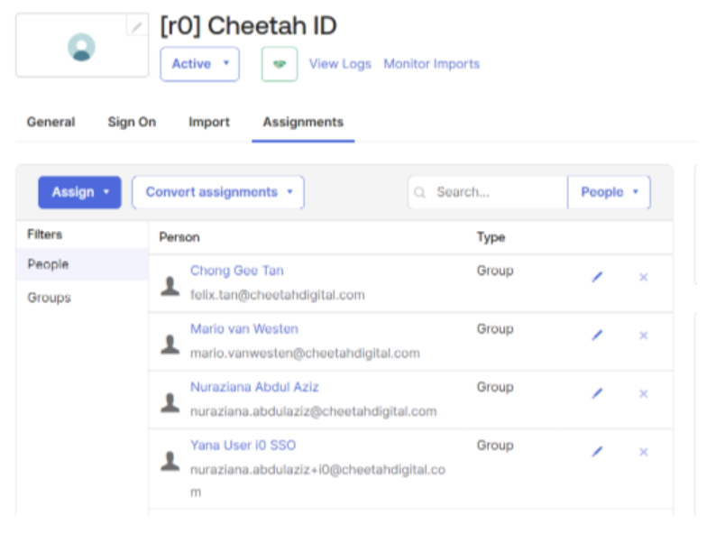Edit Mario van Westen's assignment pencil
Screen dimensions: 716x534
coord(596,336)
